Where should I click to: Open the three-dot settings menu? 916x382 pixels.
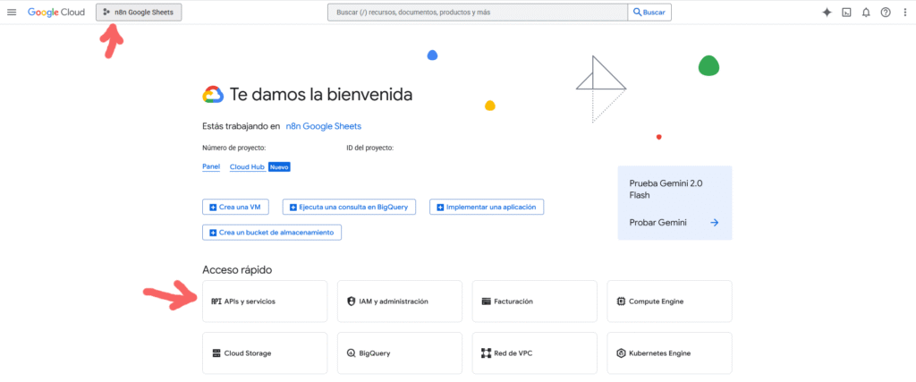pos(905,13)
